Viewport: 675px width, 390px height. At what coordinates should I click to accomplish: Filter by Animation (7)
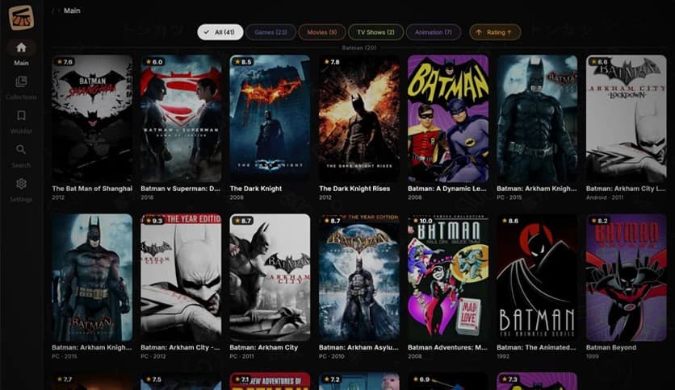pos(434,32)
